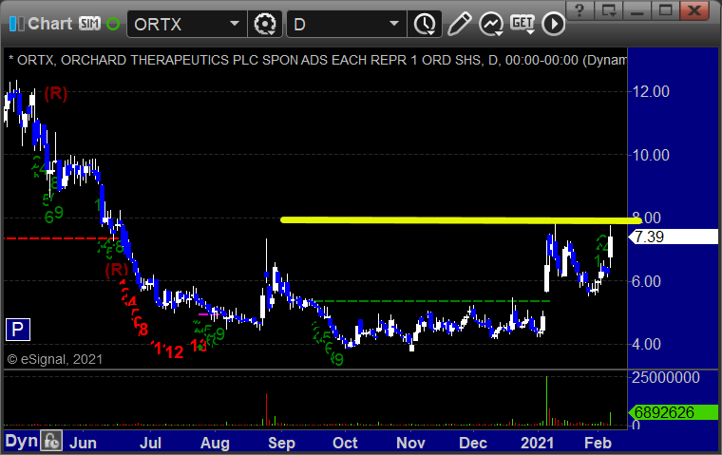Click the 7.39 current price label

(674, 237)
